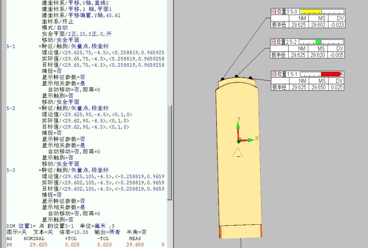Image resolution: width=368 pixels, height=248 pixels.
Task: Click the 半角=否 setting
Action: (136, 232)
